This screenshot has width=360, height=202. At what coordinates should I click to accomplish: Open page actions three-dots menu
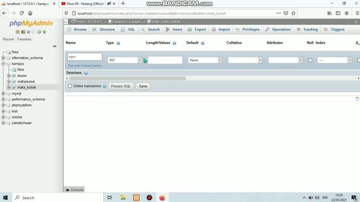coord(278,13)
